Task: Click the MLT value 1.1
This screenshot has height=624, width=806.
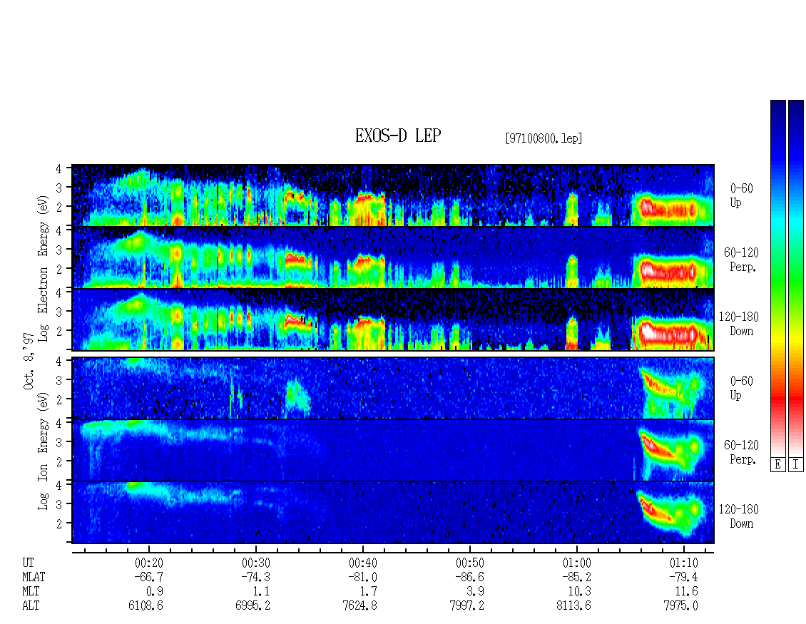Action: (262, 592)
